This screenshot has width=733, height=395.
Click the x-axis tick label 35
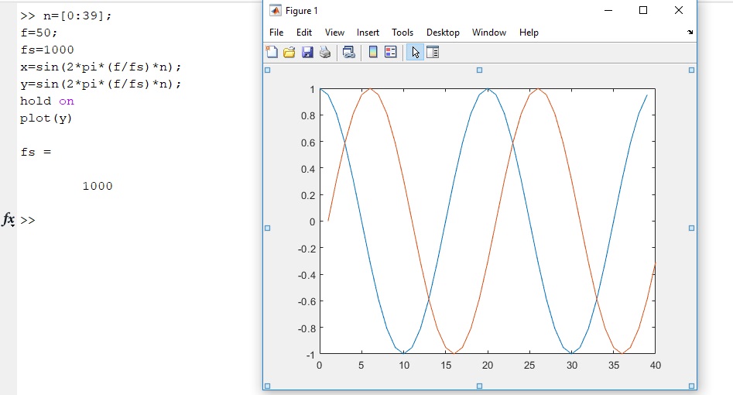614,365
